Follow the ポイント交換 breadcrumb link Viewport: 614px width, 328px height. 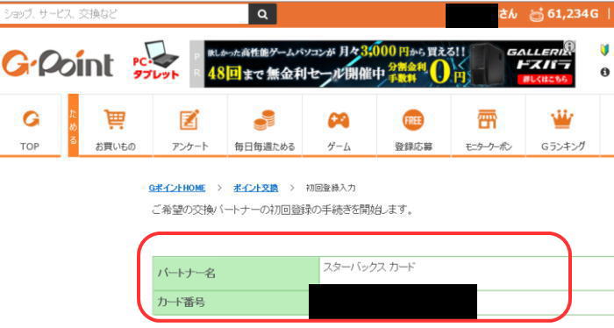pos(256,188)
